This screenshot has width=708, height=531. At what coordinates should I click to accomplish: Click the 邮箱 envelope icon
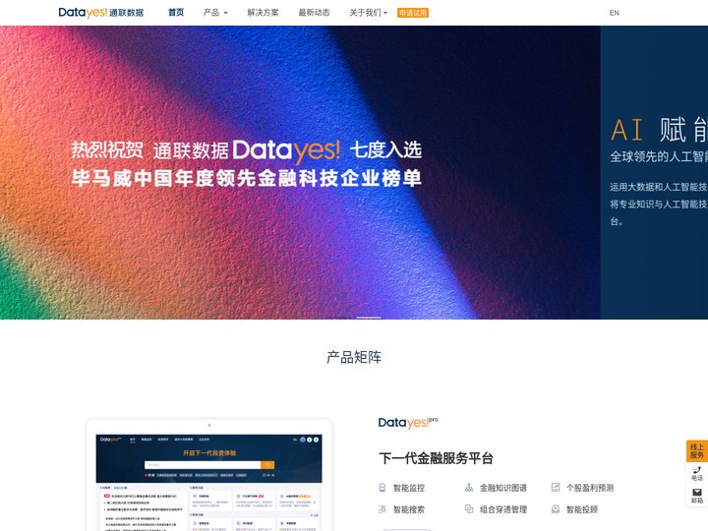(697, 493)
